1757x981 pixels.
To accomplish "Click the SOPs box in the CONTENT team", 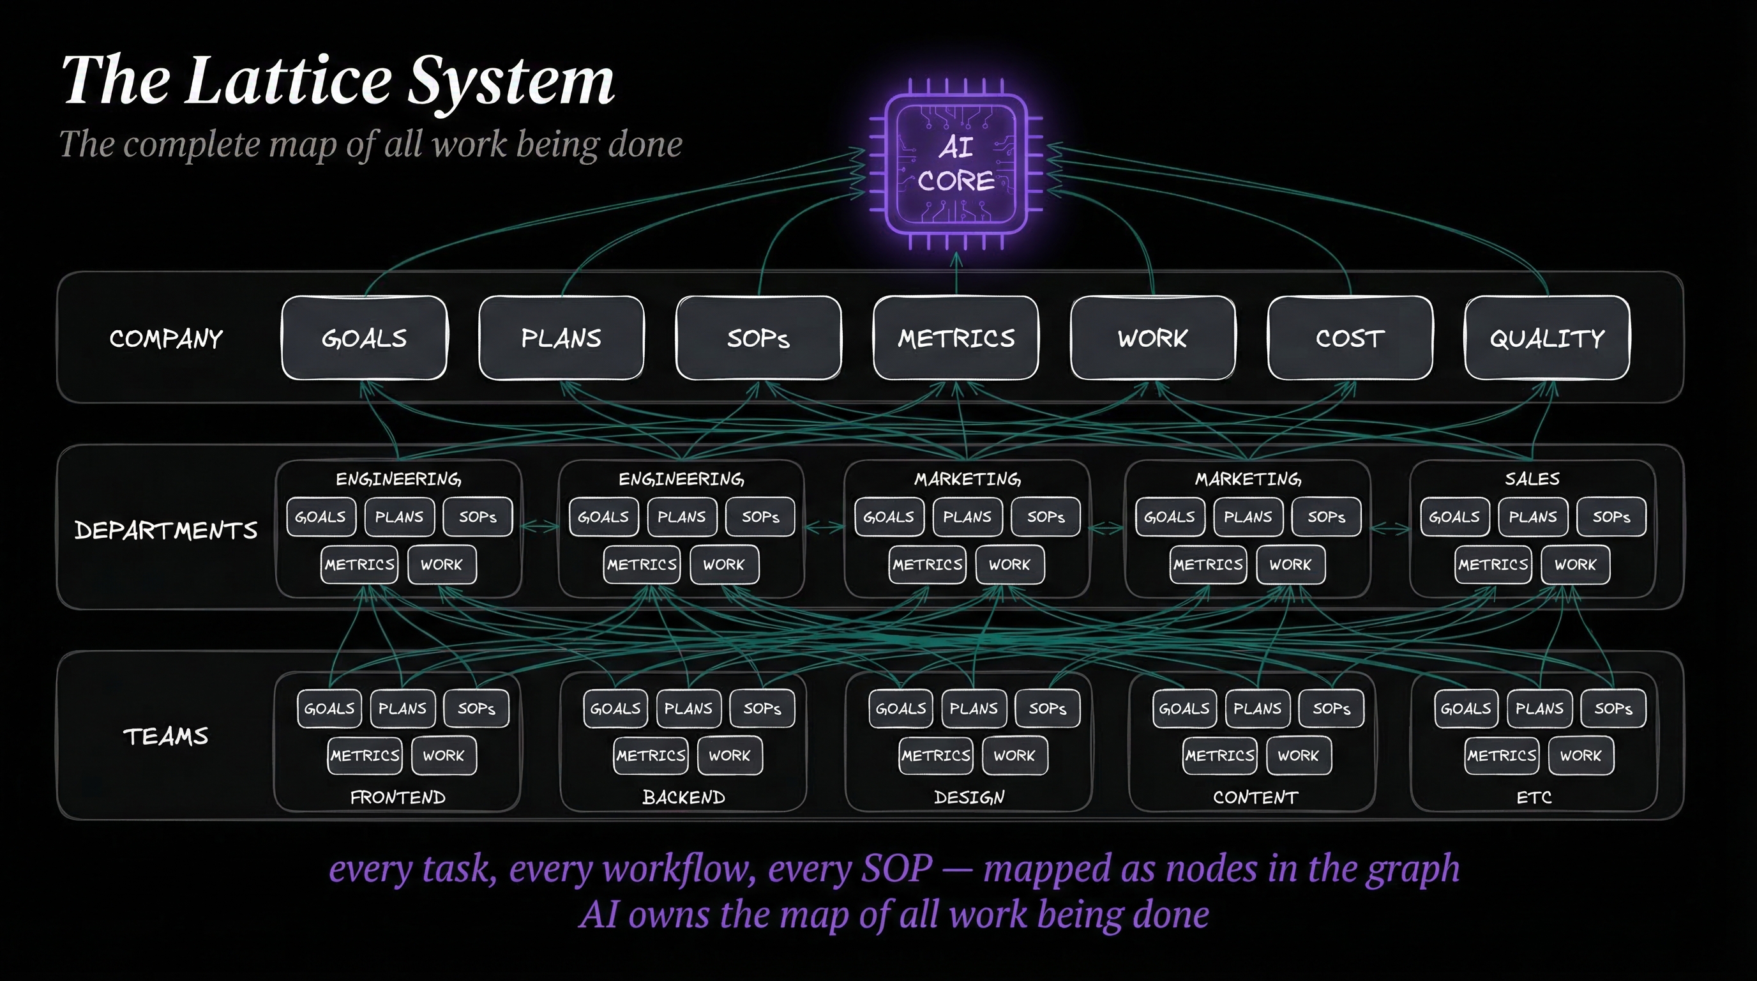I will 1331,709.
